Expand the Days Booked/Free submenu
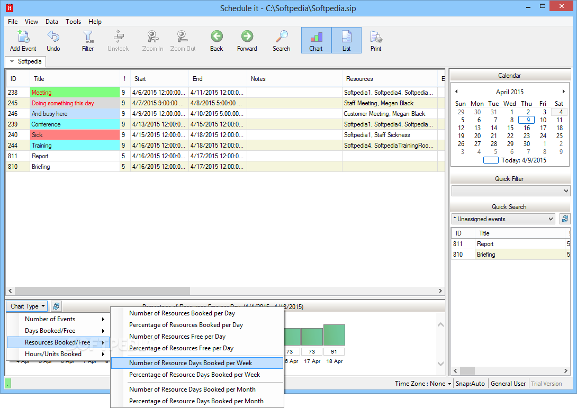 tap(58, 331)
